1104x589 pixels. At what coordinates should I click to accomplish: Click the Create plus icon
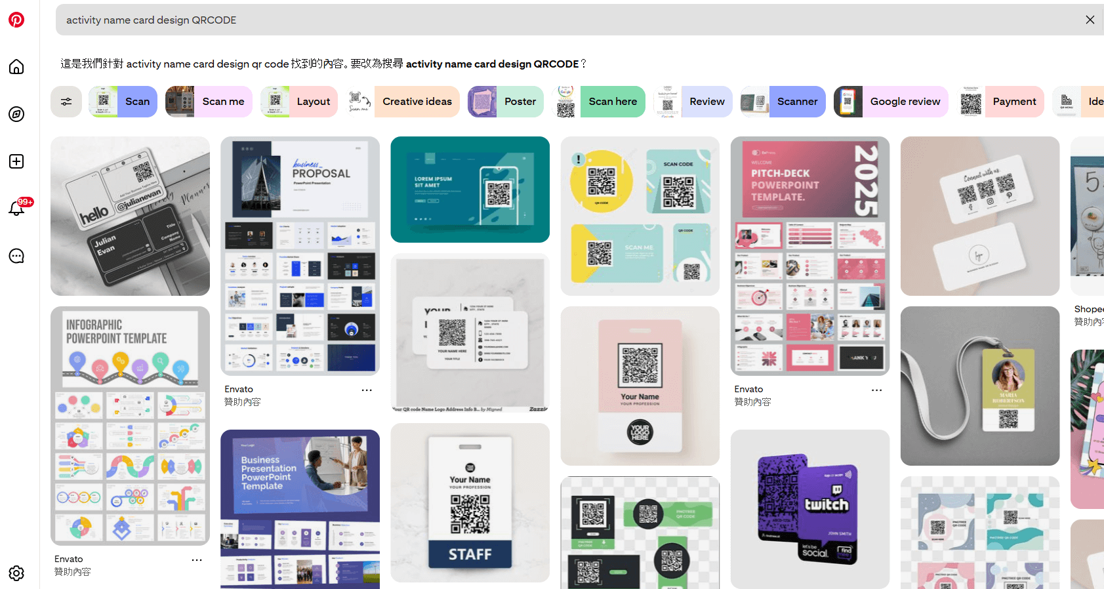16,161
